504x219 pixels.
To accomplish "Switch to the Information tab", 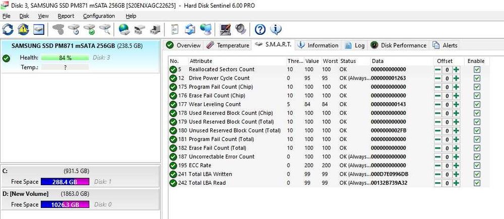I will [x=318, y=45].
